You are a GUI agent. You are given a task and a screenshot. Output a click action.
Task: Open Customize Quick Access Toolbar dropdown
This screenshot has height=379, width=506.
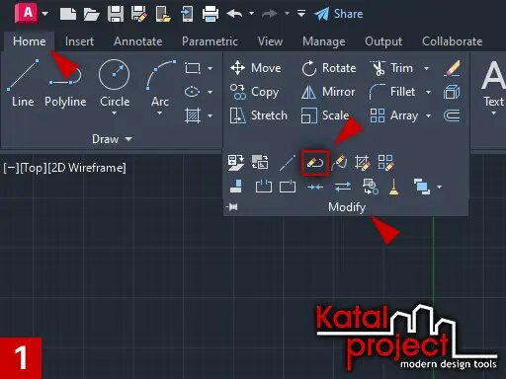tap(301, 14)
